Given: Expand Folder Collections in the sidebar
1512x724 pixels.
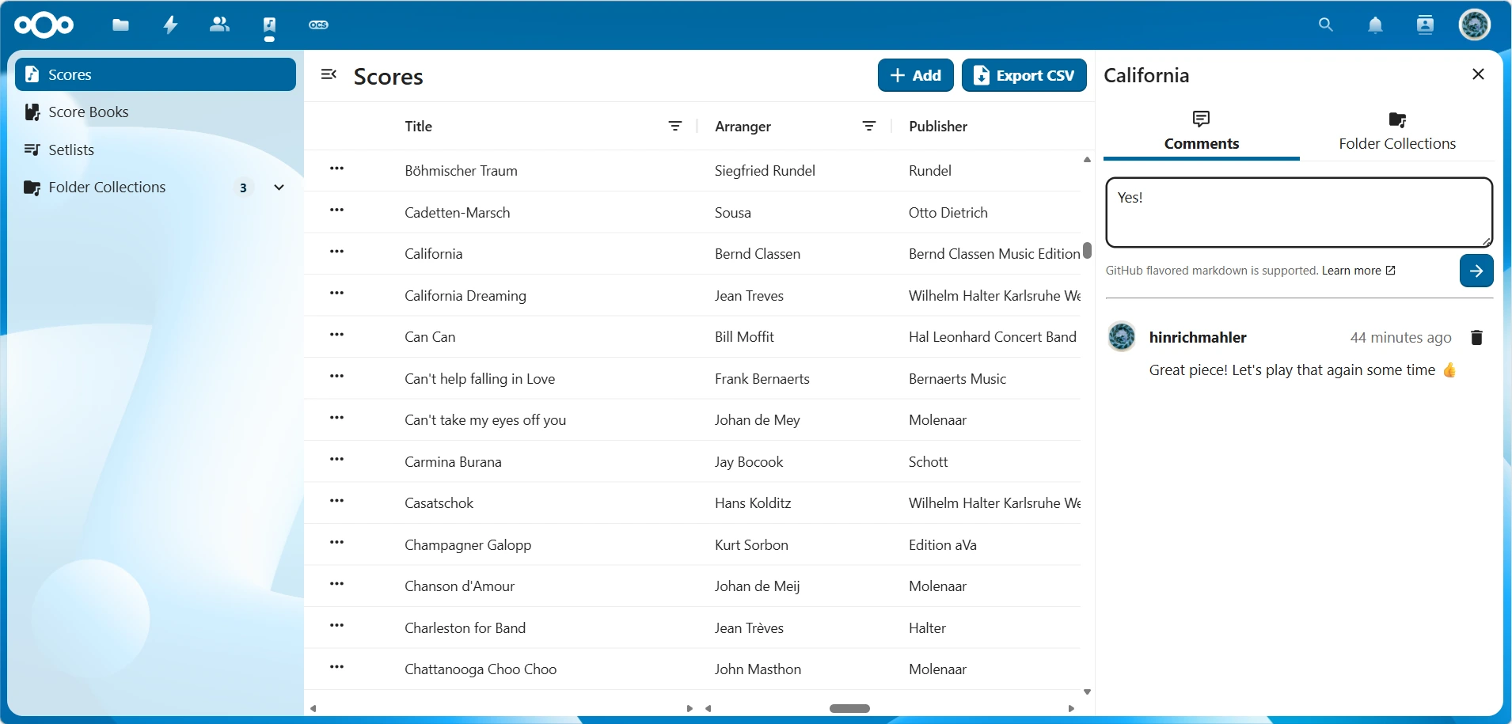Looking at the screenshot, I should tap(278, 188).
